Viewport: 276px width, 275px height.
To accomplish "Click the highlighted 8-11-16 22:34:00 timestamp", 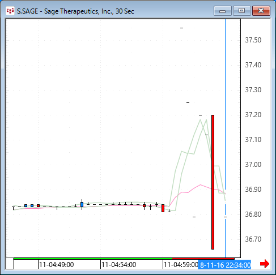I will pos(224,265).
